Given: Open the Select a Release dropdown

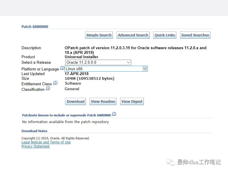Looking at the screenshot, I should [x=98, y=62].
